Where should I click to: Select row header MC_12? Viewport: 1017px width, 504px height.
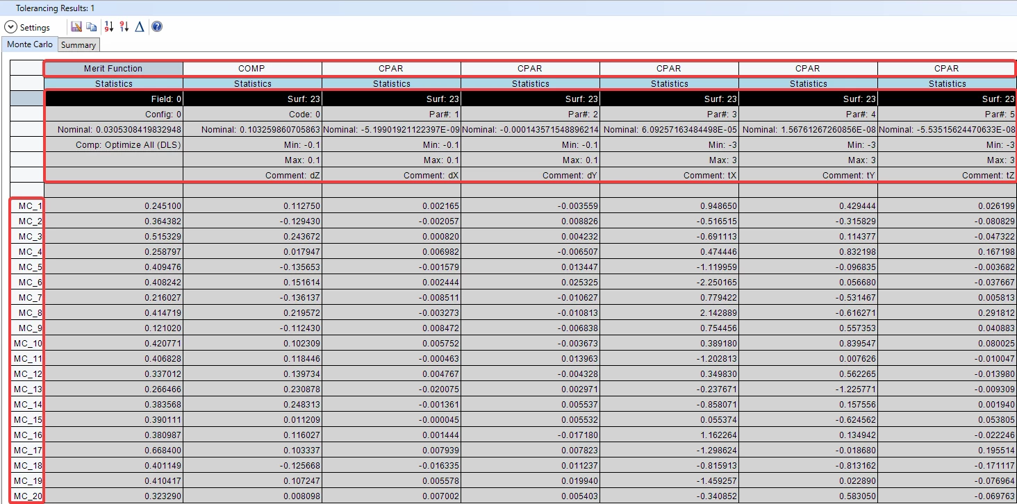coord(27,374)
